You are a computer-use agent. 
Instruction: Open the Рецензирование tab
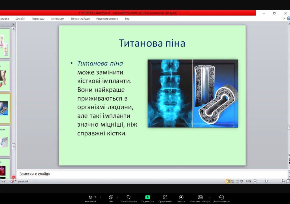pyautogui.click(x=107, y=19)
